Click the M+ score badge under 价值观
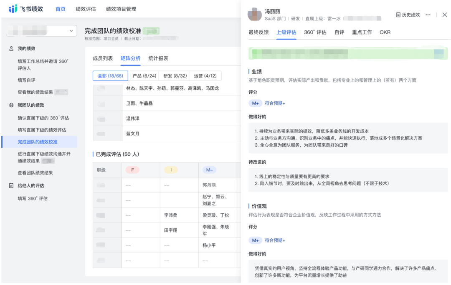The height and width of the screenshot is (285, 451). 255,240
